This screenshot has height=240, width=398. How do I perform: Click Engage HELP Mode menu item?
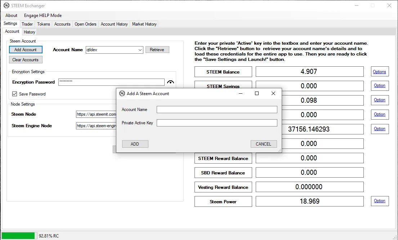click(43, 15)
